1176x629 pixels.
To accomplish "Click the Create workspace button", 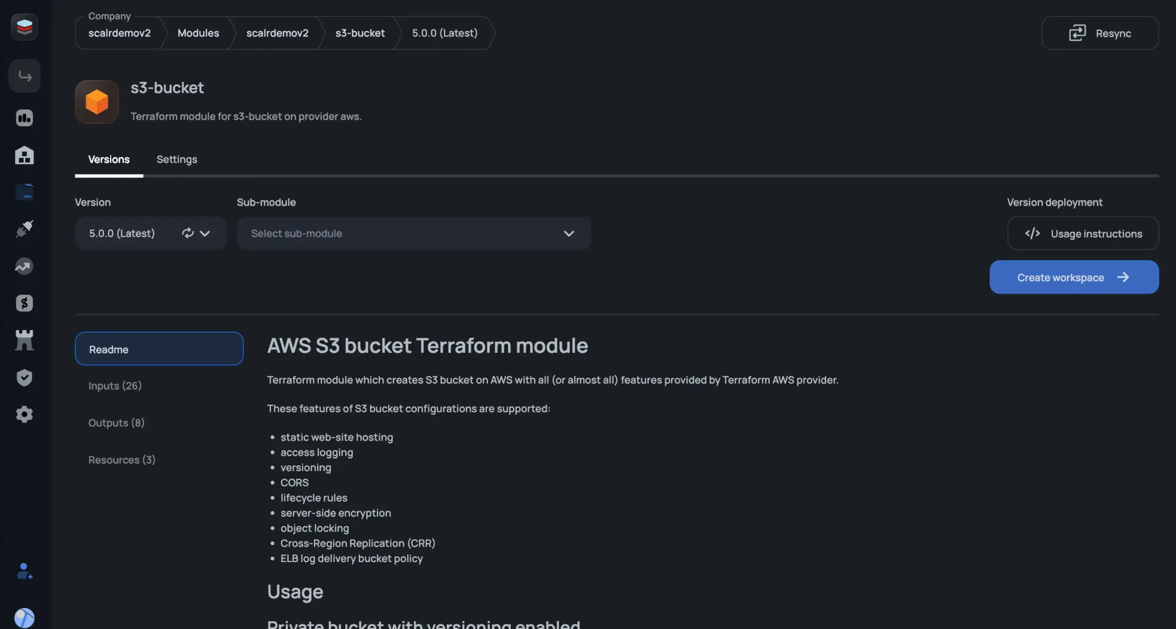I will (x=1074, y=277).
